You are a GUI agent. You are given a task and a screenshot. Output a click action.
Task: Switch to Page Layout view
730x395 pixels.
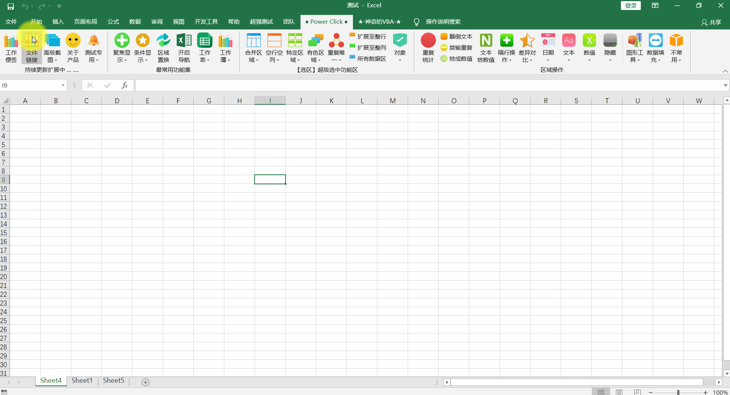[619, 392]
